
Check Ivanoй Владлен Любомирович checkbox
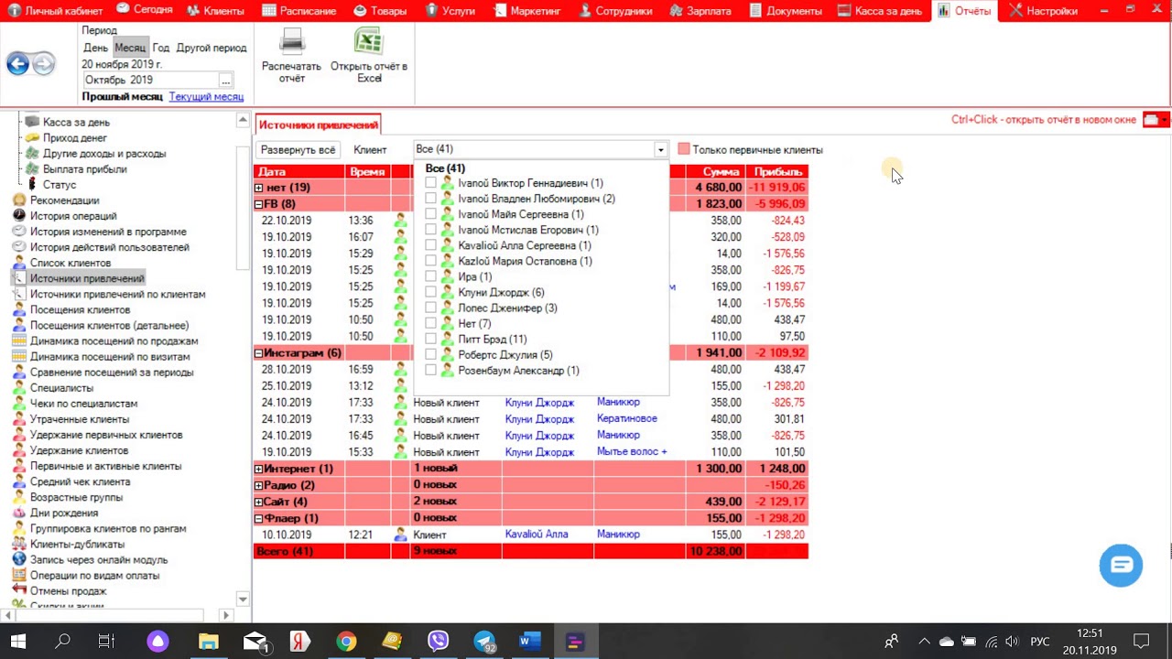tap(430, 199)
